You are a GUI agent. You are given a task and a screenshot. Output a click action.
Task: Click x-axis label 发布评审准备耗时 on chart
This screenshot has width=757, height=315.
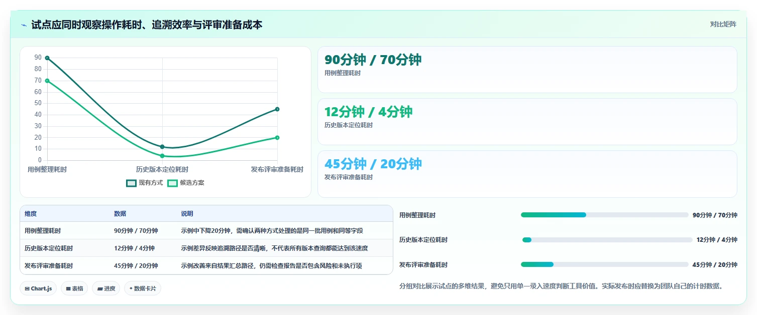[x=277, y=170]
